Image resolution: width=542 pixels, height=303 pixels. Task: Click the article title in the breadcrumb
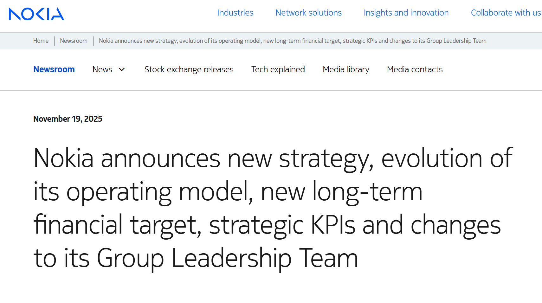pos(293,41)
